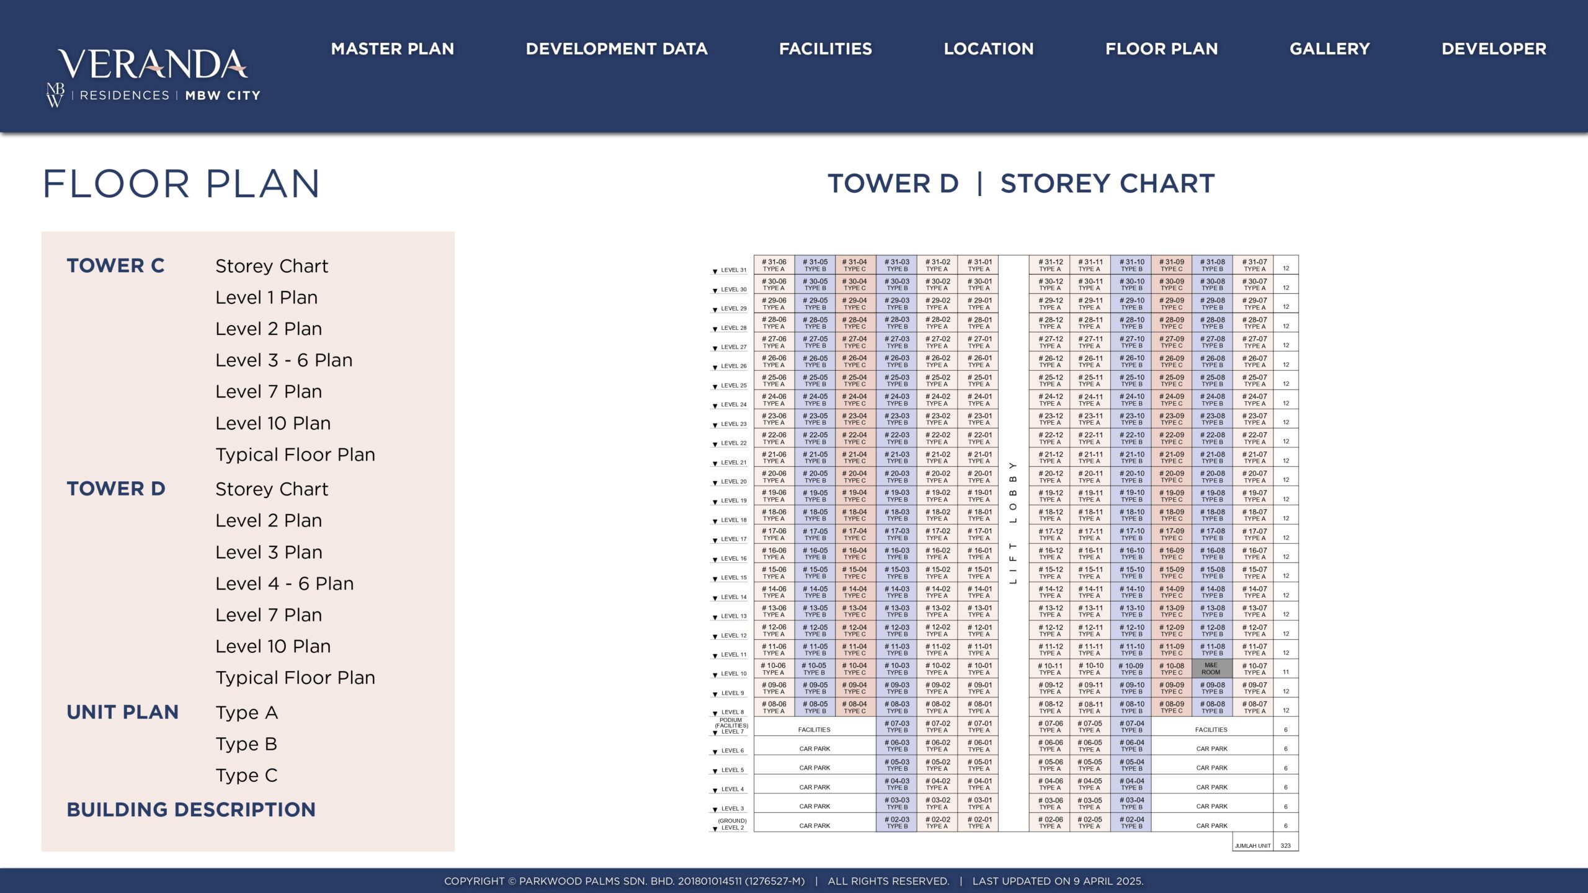Open Tower C Storey Chart
This screenshot has height=893, width=1588.
click(x=272, y=266)
